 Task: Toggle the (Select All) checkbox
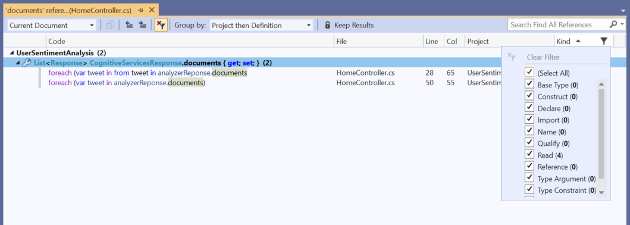529,73
